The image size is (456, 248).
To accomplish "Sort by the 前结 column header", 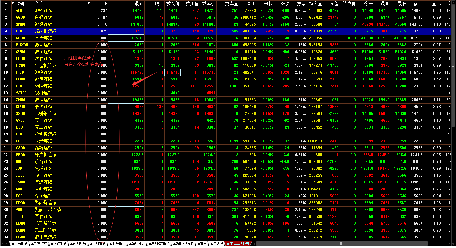I will pos(418,4).
